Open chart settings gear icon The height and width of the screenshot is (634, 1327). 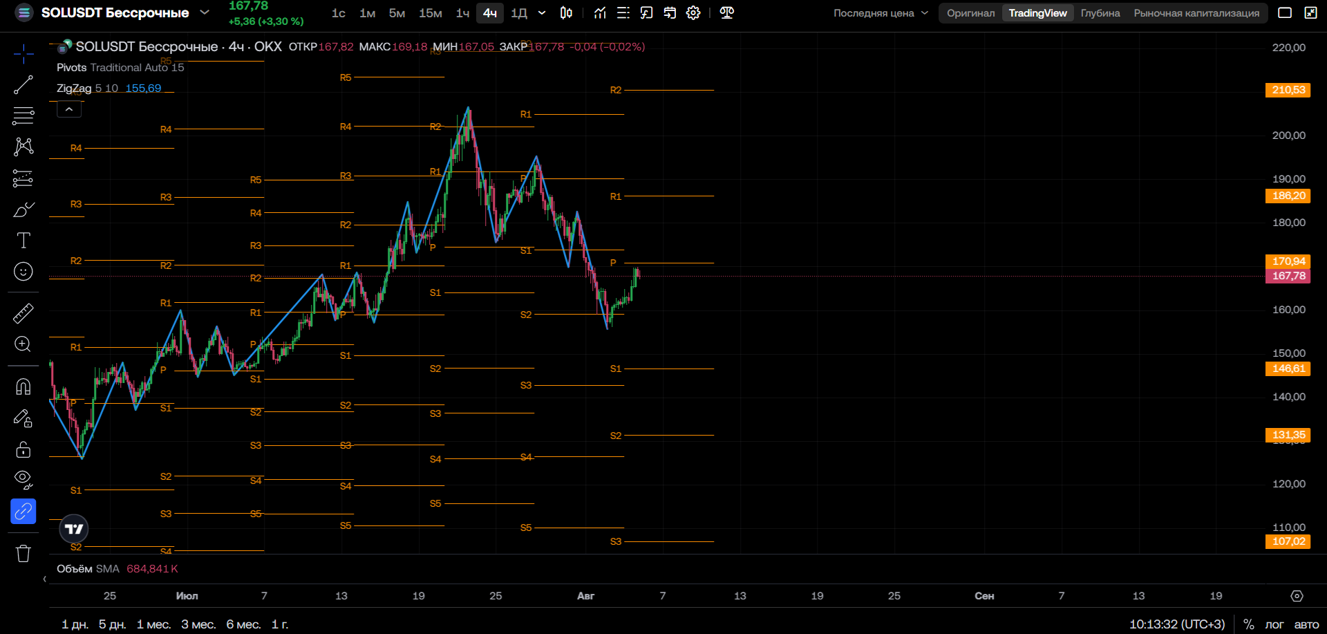693,13
